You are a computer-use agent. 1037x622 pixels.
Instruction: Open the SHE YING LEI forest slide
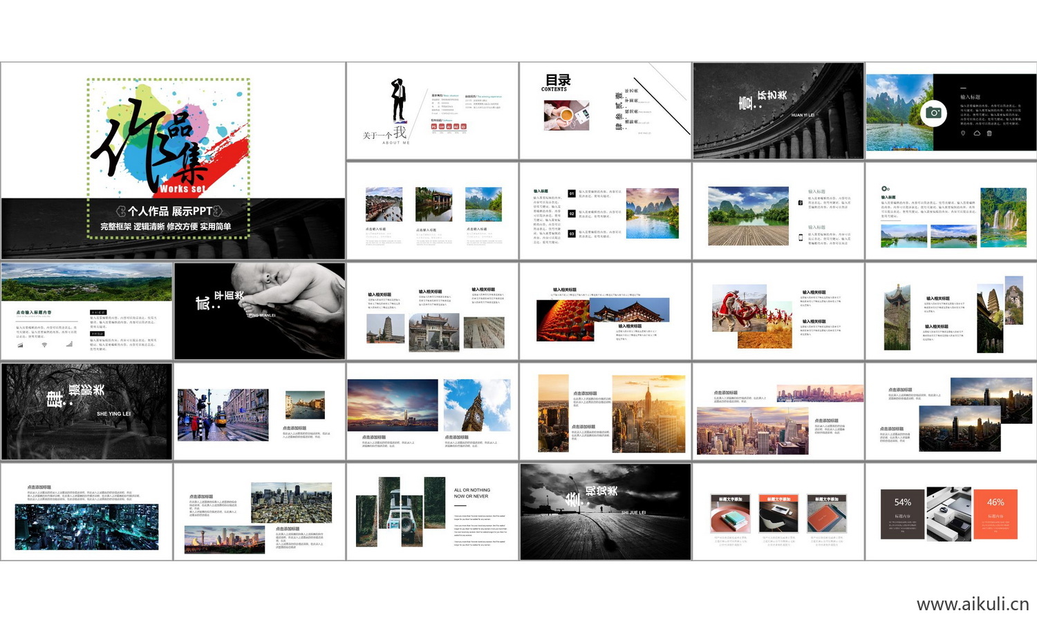[86, 411]
